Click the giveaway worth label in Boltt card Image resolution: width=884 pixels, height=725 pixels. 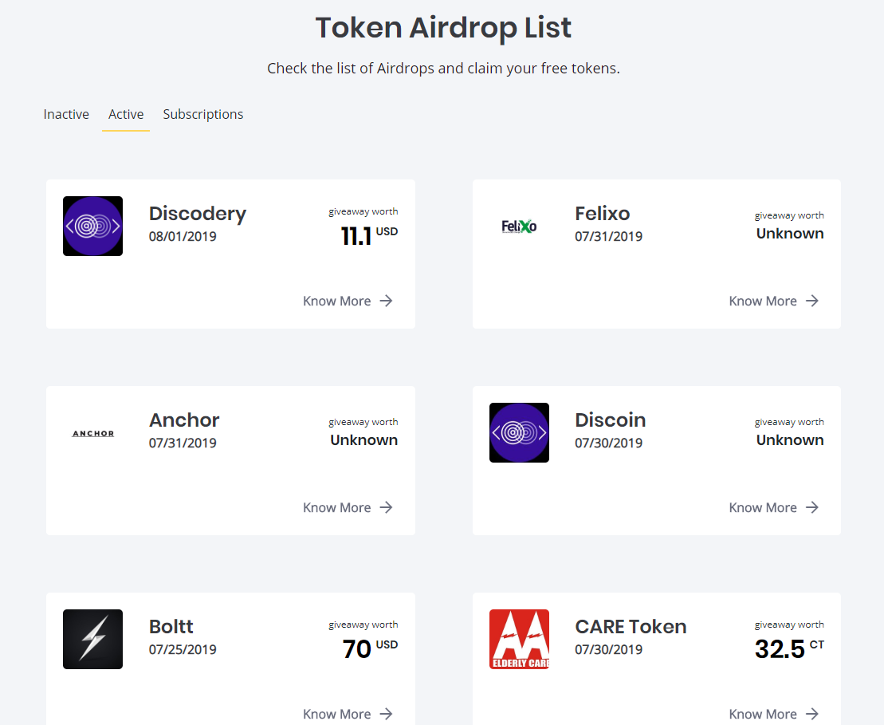[363, 625]
